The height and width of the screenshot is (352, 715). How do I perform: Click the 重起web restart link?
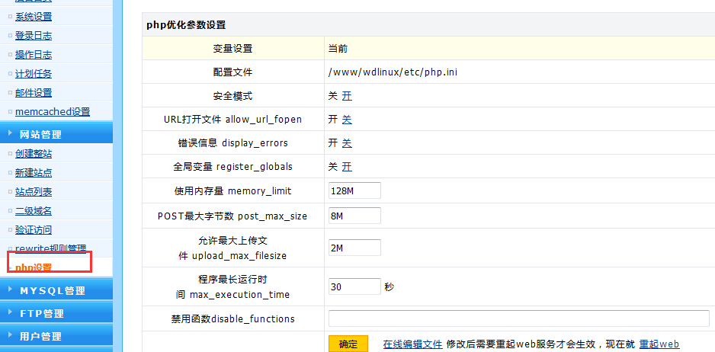pos(659,344)
